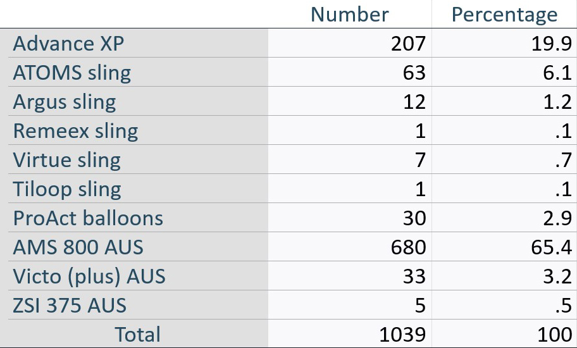This screenshot has width=577, height=348.
Task: Click the 1039 total number cell
Action: [402, 335]
